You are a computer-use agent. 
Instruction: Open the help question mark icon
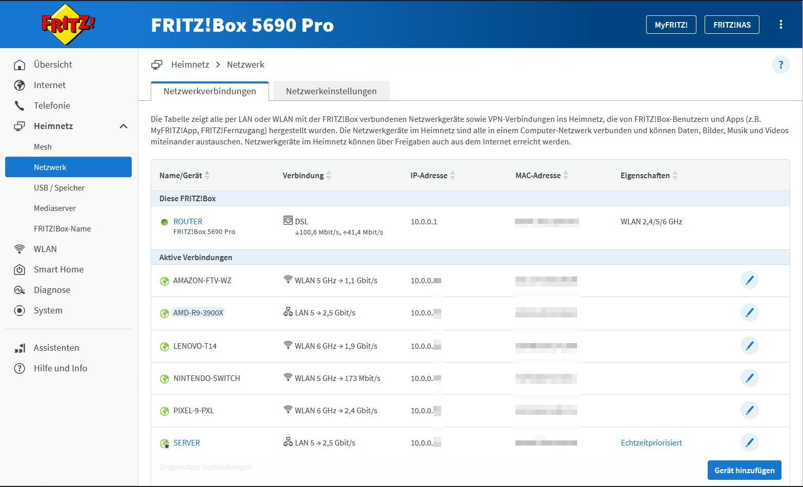[780, 65]
